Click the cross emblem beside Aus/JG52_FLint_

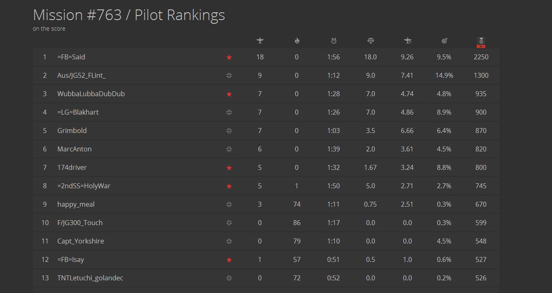[229, 75]
